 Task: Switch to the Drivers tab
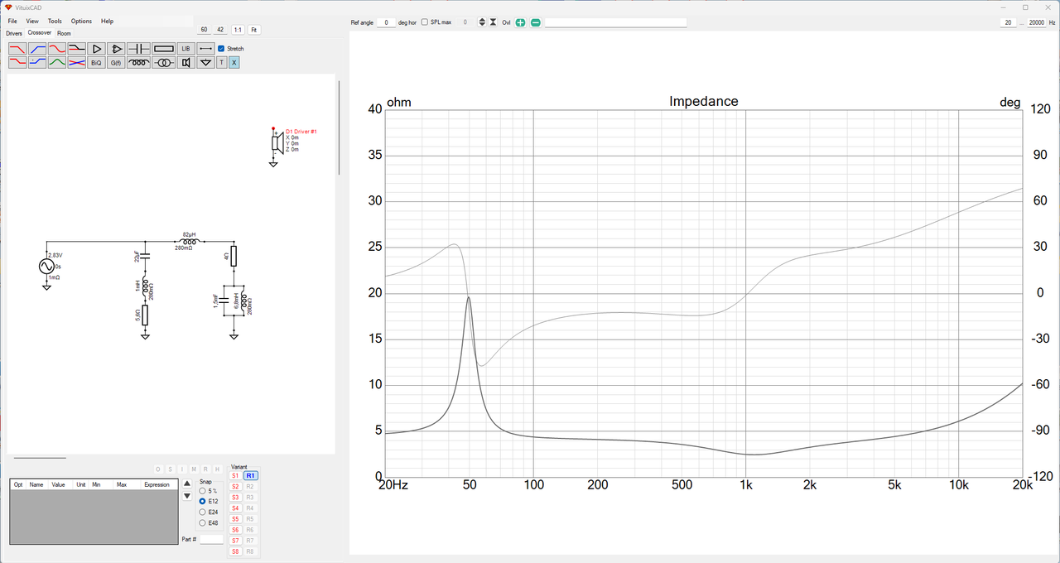pos(14,33)
